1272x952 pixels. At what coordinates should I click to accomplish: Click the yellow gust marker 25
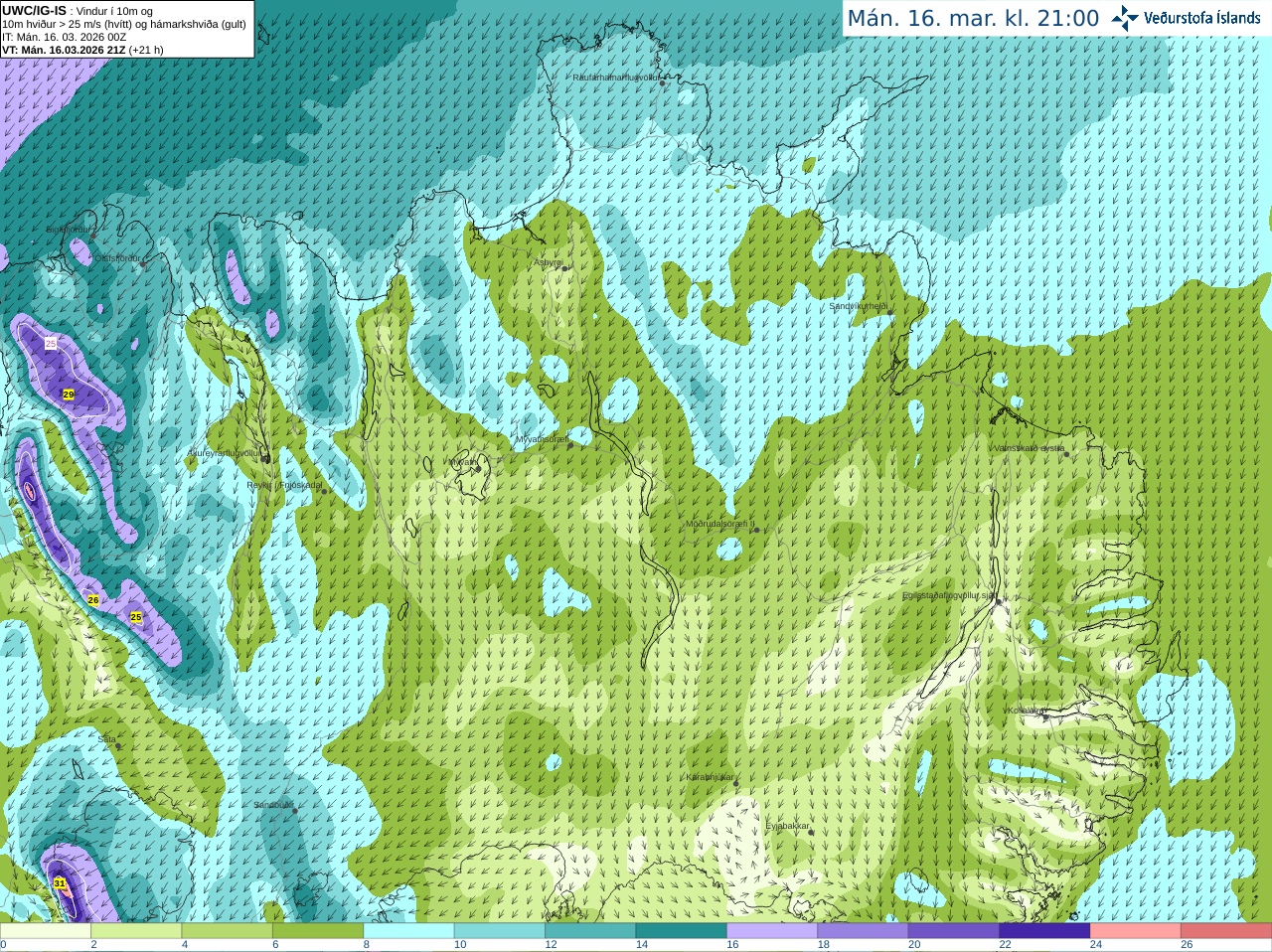pyautogui.click(x=136, y=617)
